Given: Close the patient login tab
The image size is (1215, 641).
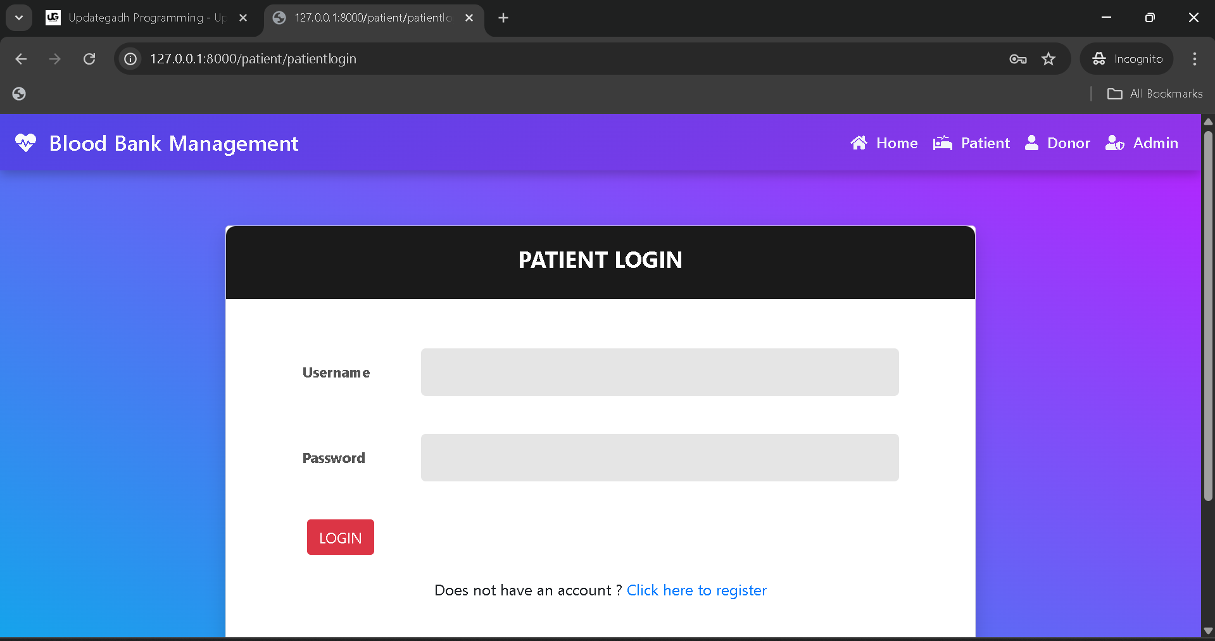Looking at the screenshot, I should 469,18.
